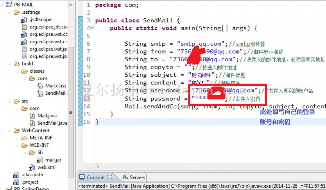Expand the META-INF folder
Viewport: 326px width, 190px height.
tap(17, 138)
